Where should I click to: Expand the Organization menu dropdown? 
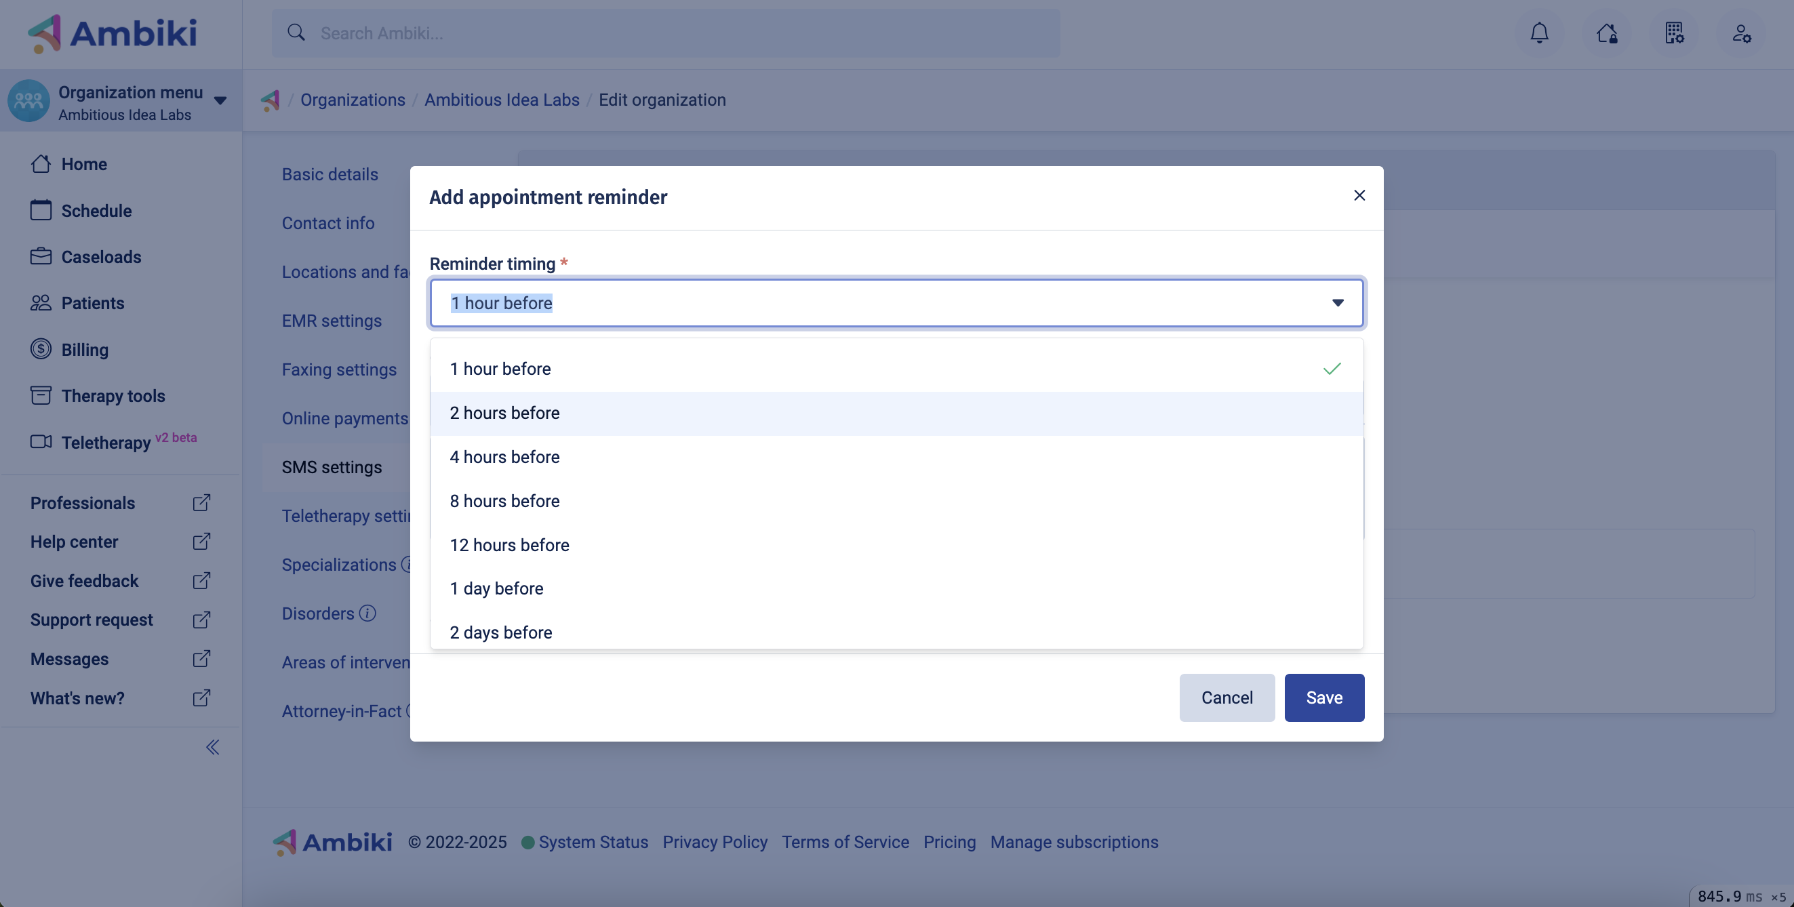[x=221, y=100]
